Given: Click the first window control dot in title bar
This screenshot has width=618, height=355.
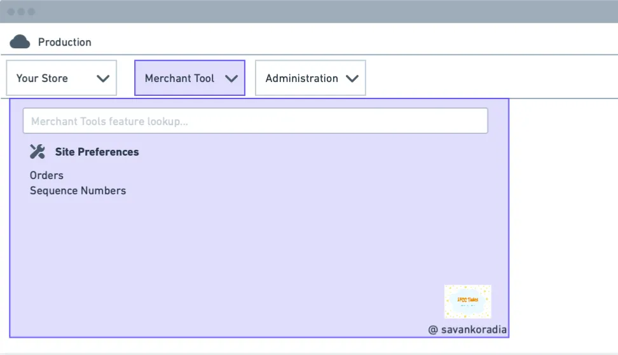Looking at the screenshot, I should coord(11,12).
